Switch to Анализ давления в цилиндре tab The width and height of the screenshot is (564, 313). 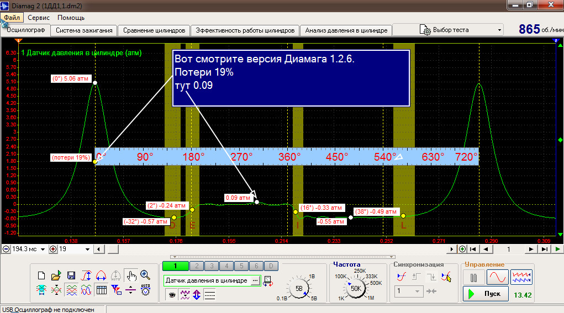346,30
